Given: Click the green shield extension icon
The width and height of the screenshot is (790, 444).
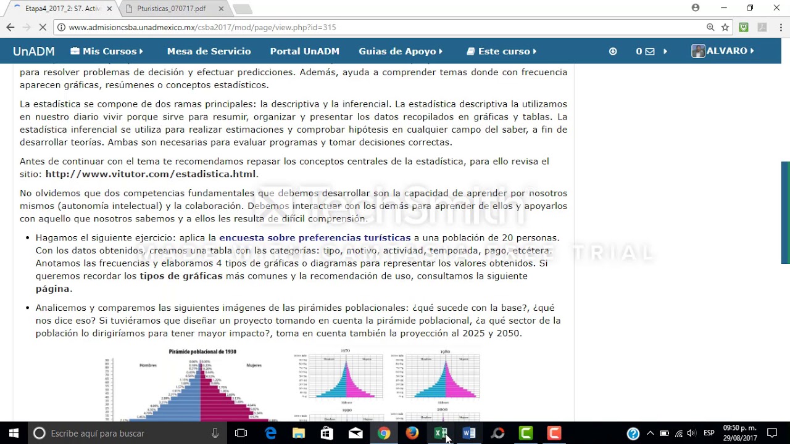Looking at the screenshot, I should tap(744, 27).
